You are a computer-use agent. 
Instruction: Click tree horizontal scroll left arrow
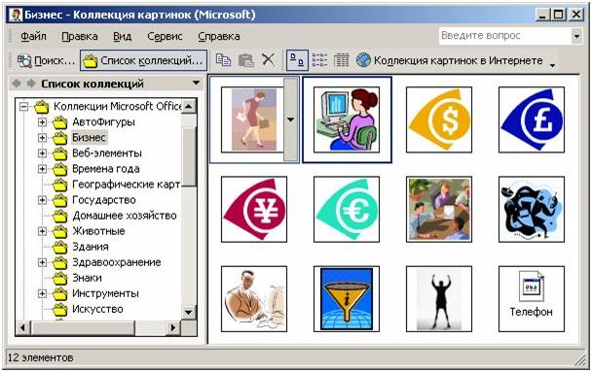22,328
